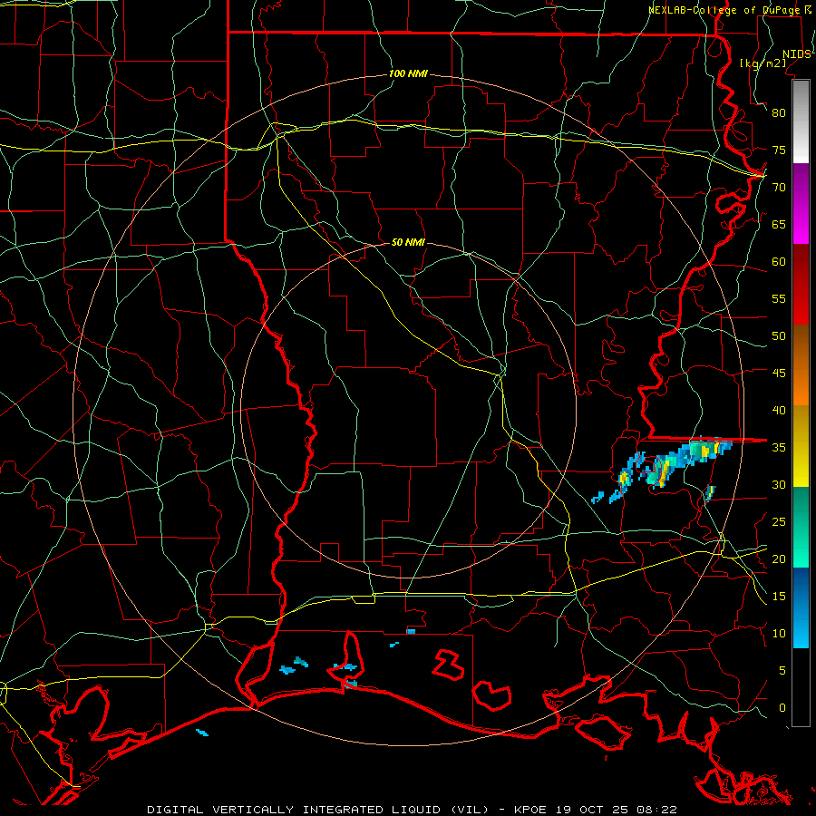Image resolution: width=816 pixels, height=816 pixels.
Task: Click the green segment of the color bar
Action: click(x=801, y=527)
